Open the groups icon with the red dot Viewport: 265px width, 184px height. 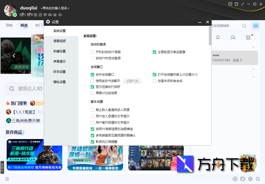click(248, 37)
